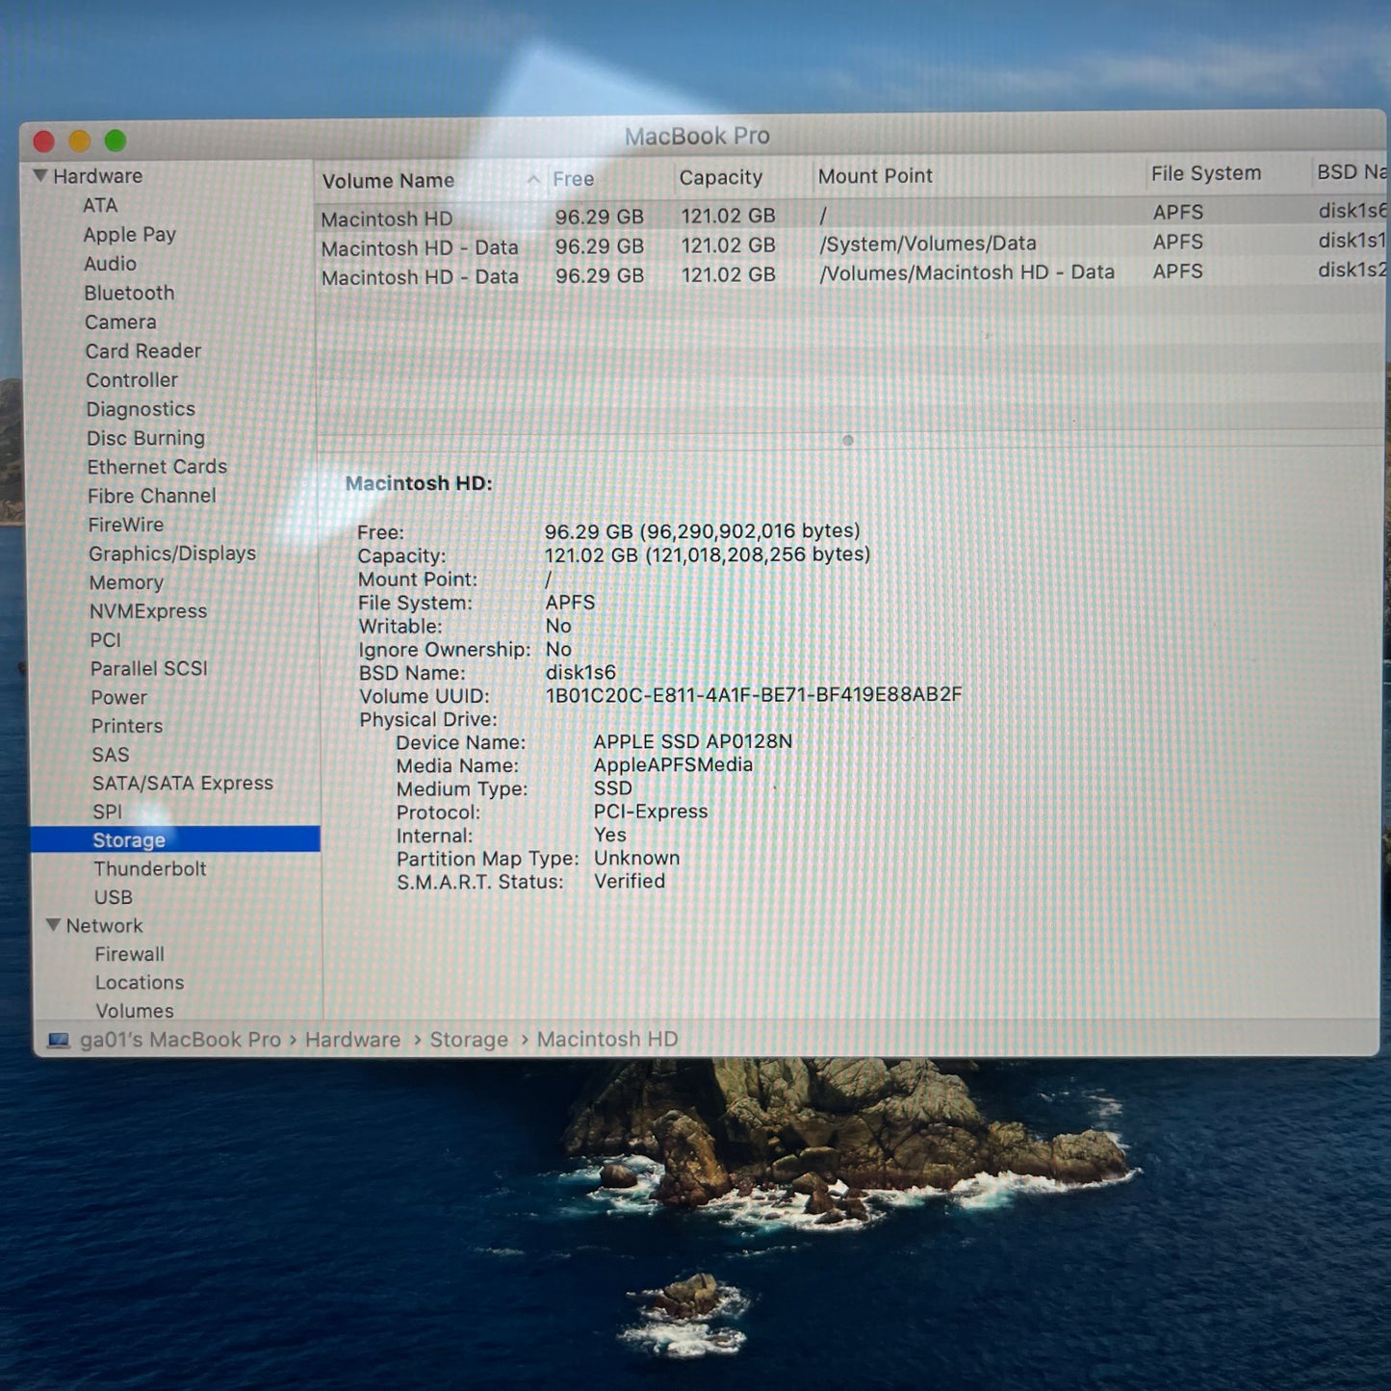Select Thunderbolt in the sidebar

[x=149, y=868]
